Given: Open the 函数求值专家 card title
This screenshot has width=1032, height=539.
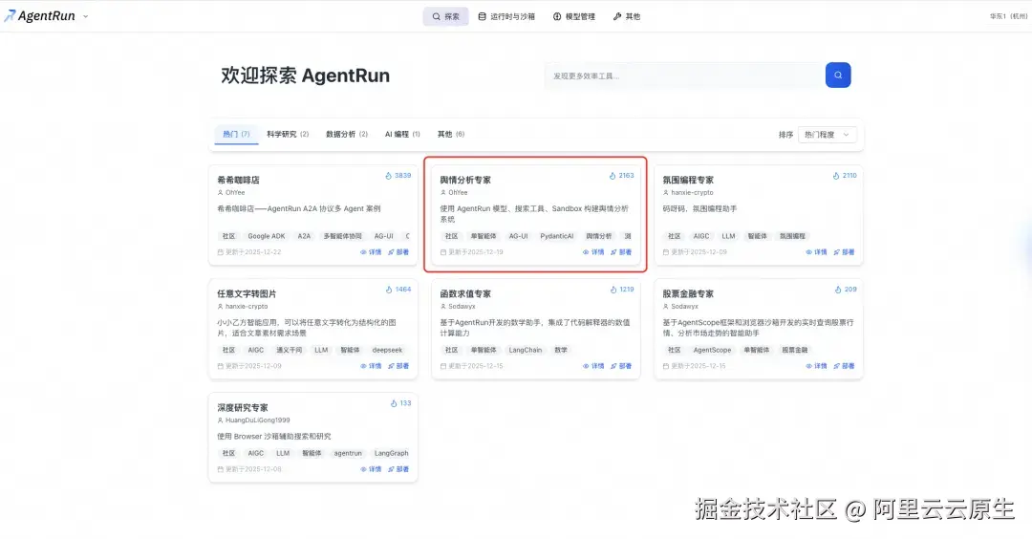Looking at the screenshot, I should pyautogui.click(x=465, y=293).
